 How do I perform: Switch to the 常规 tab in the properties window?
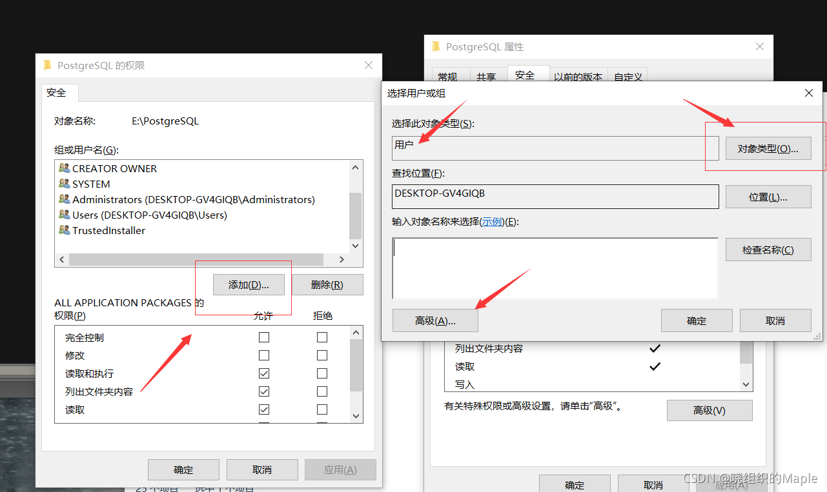tap(447, 77)
